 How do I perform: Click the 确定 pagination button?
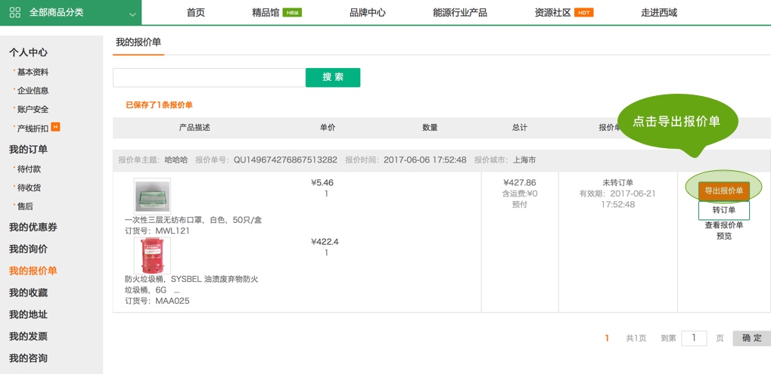(x=751, y=338)
